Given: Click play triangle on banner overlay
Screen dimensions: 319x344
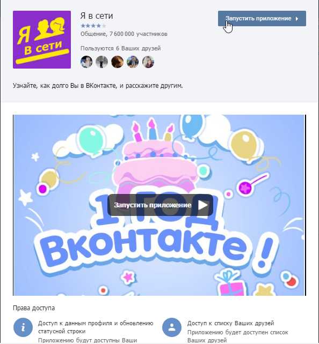Looking at the screenshot, I should 202,205.
